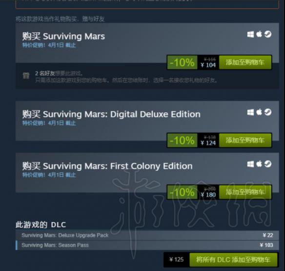Click Windows icon on Digital Deluxe Edition
This screenshot has height=271, width=285.
click(x=250, y=112)
